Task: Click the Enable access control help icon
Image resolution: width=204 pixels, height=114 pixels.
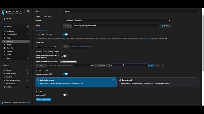Action: click(x=51, y=74)
